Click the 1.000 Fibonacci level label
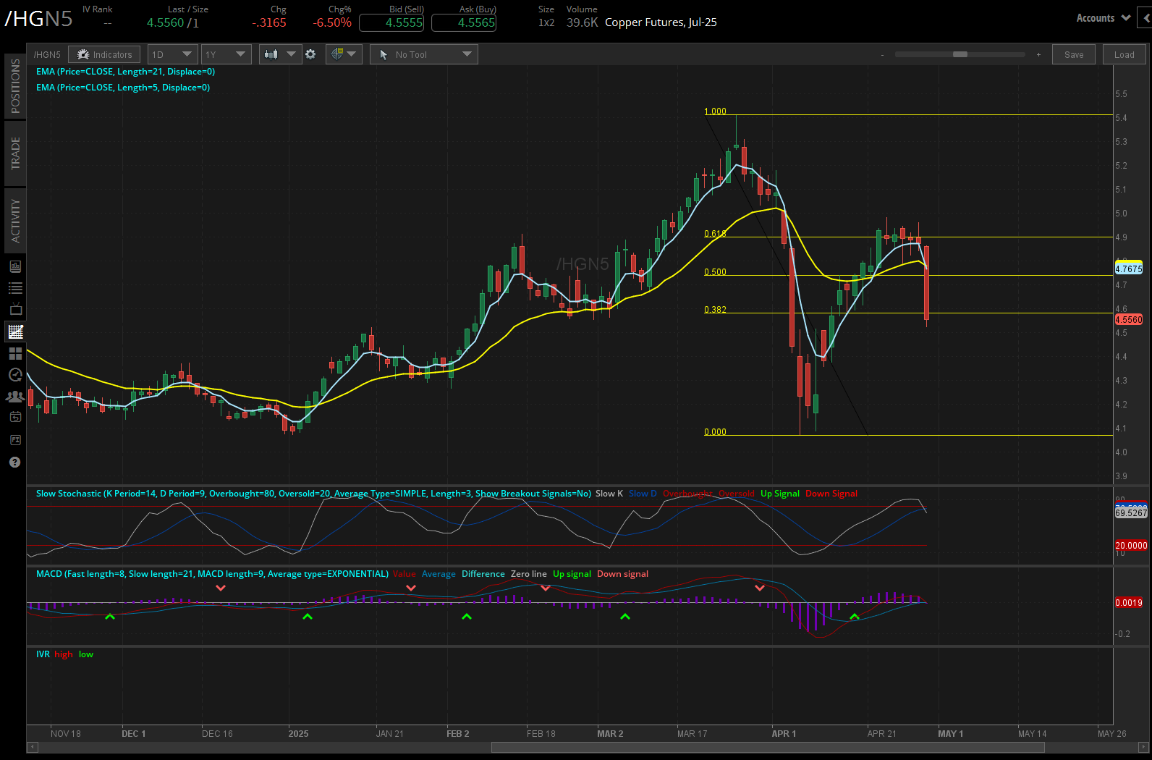 click(715, 111)
